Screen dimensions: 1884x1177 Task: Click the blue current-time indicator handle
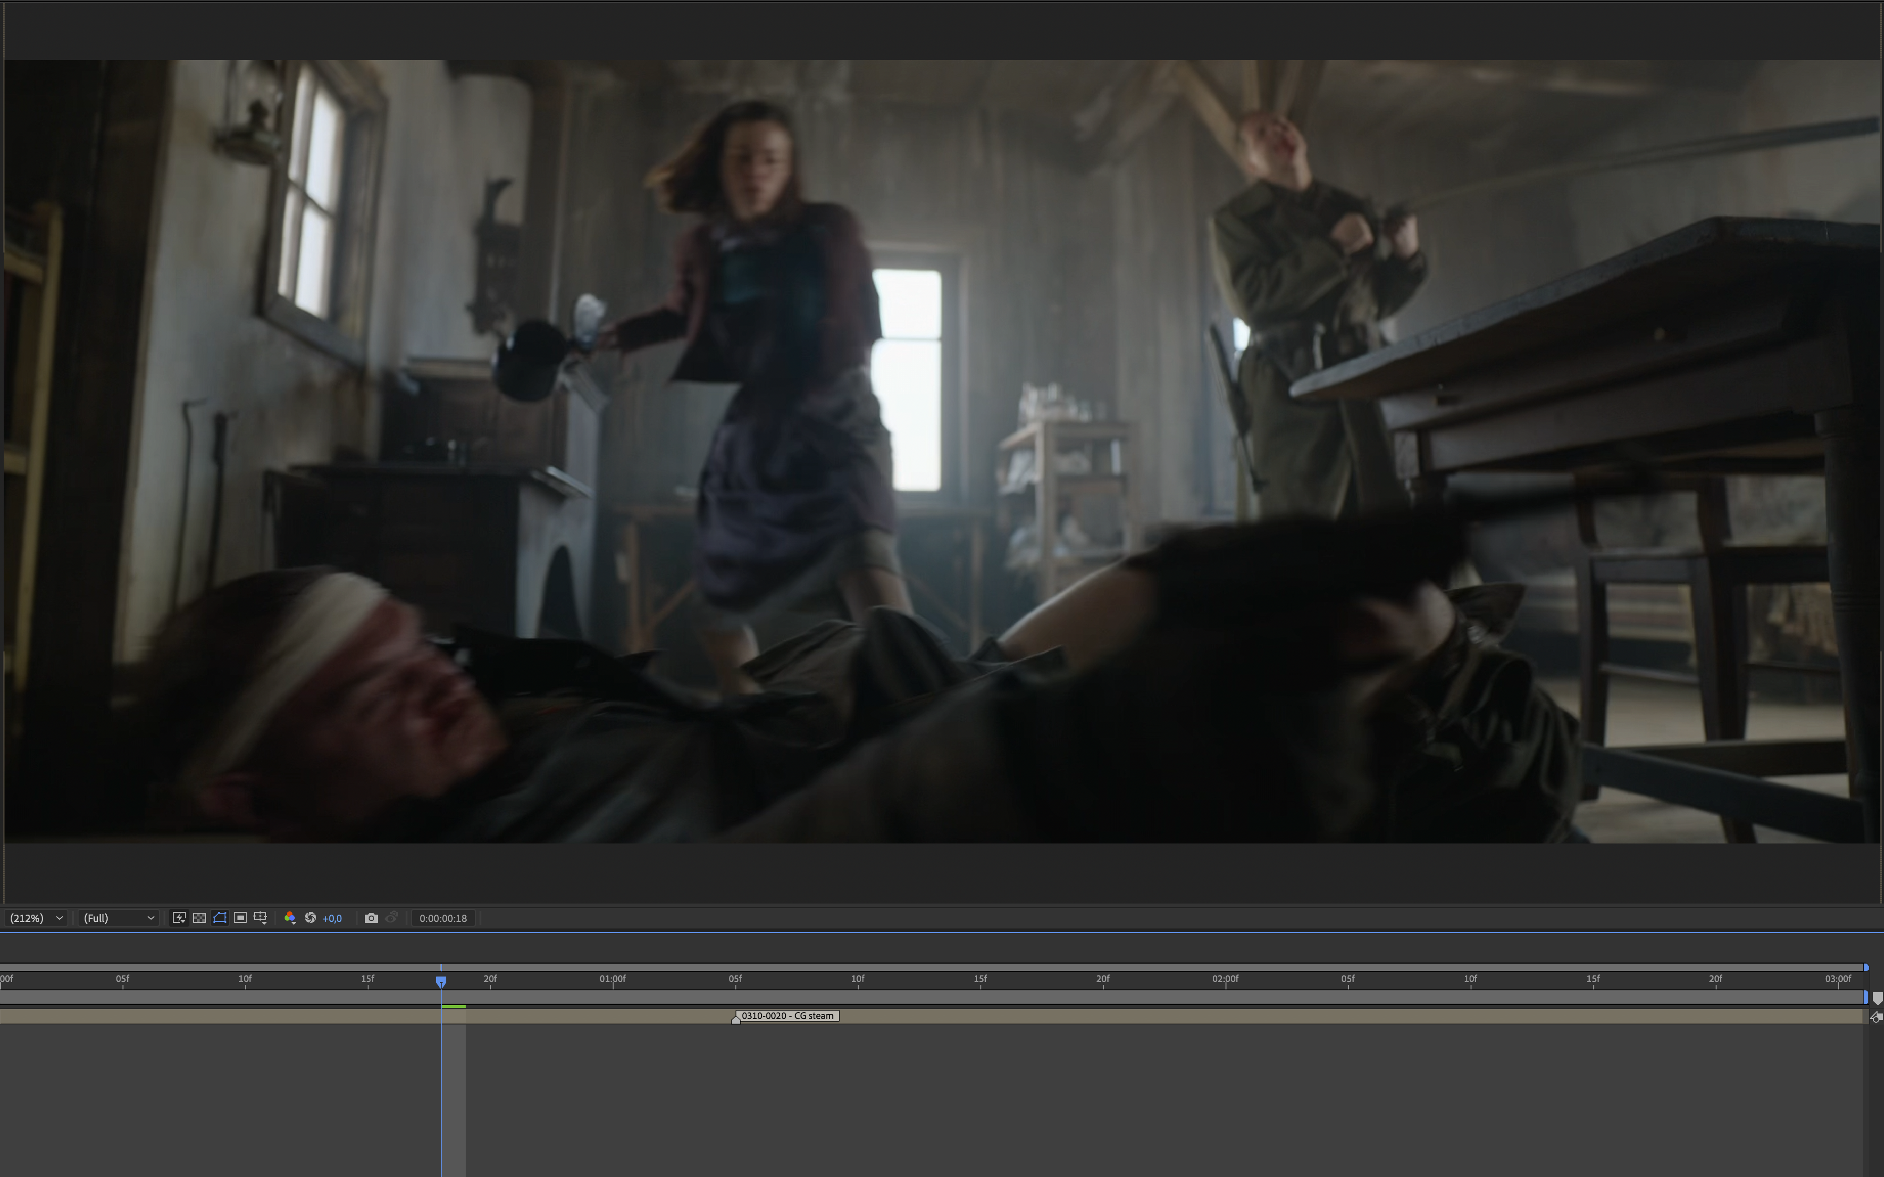pos(441,981)
